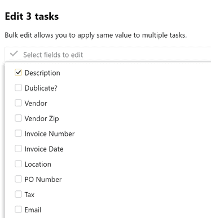The image size is (211, 218).
Task: Enable the Location checkbox
Action: [18, 164]
